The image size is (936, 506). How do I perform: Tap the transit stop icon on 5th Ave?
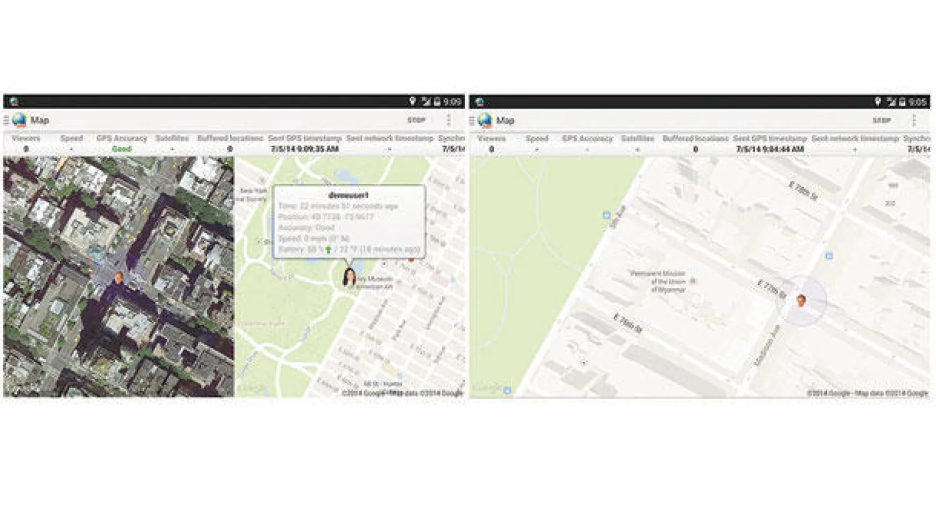click(x=606, y=215)
